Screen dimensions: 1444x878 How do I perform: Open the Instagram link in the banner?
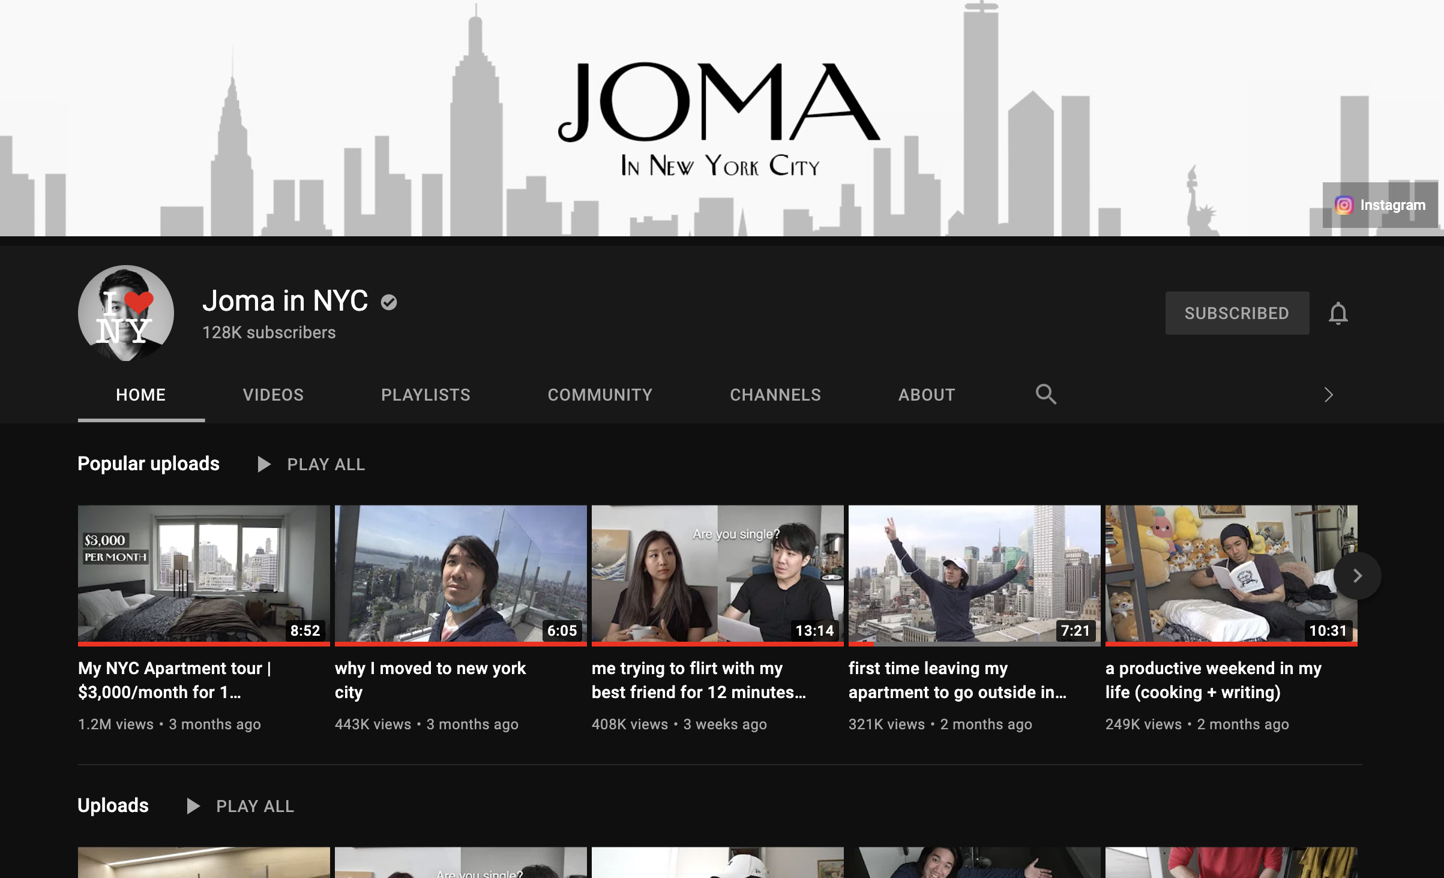click(x=1380, y=205)
